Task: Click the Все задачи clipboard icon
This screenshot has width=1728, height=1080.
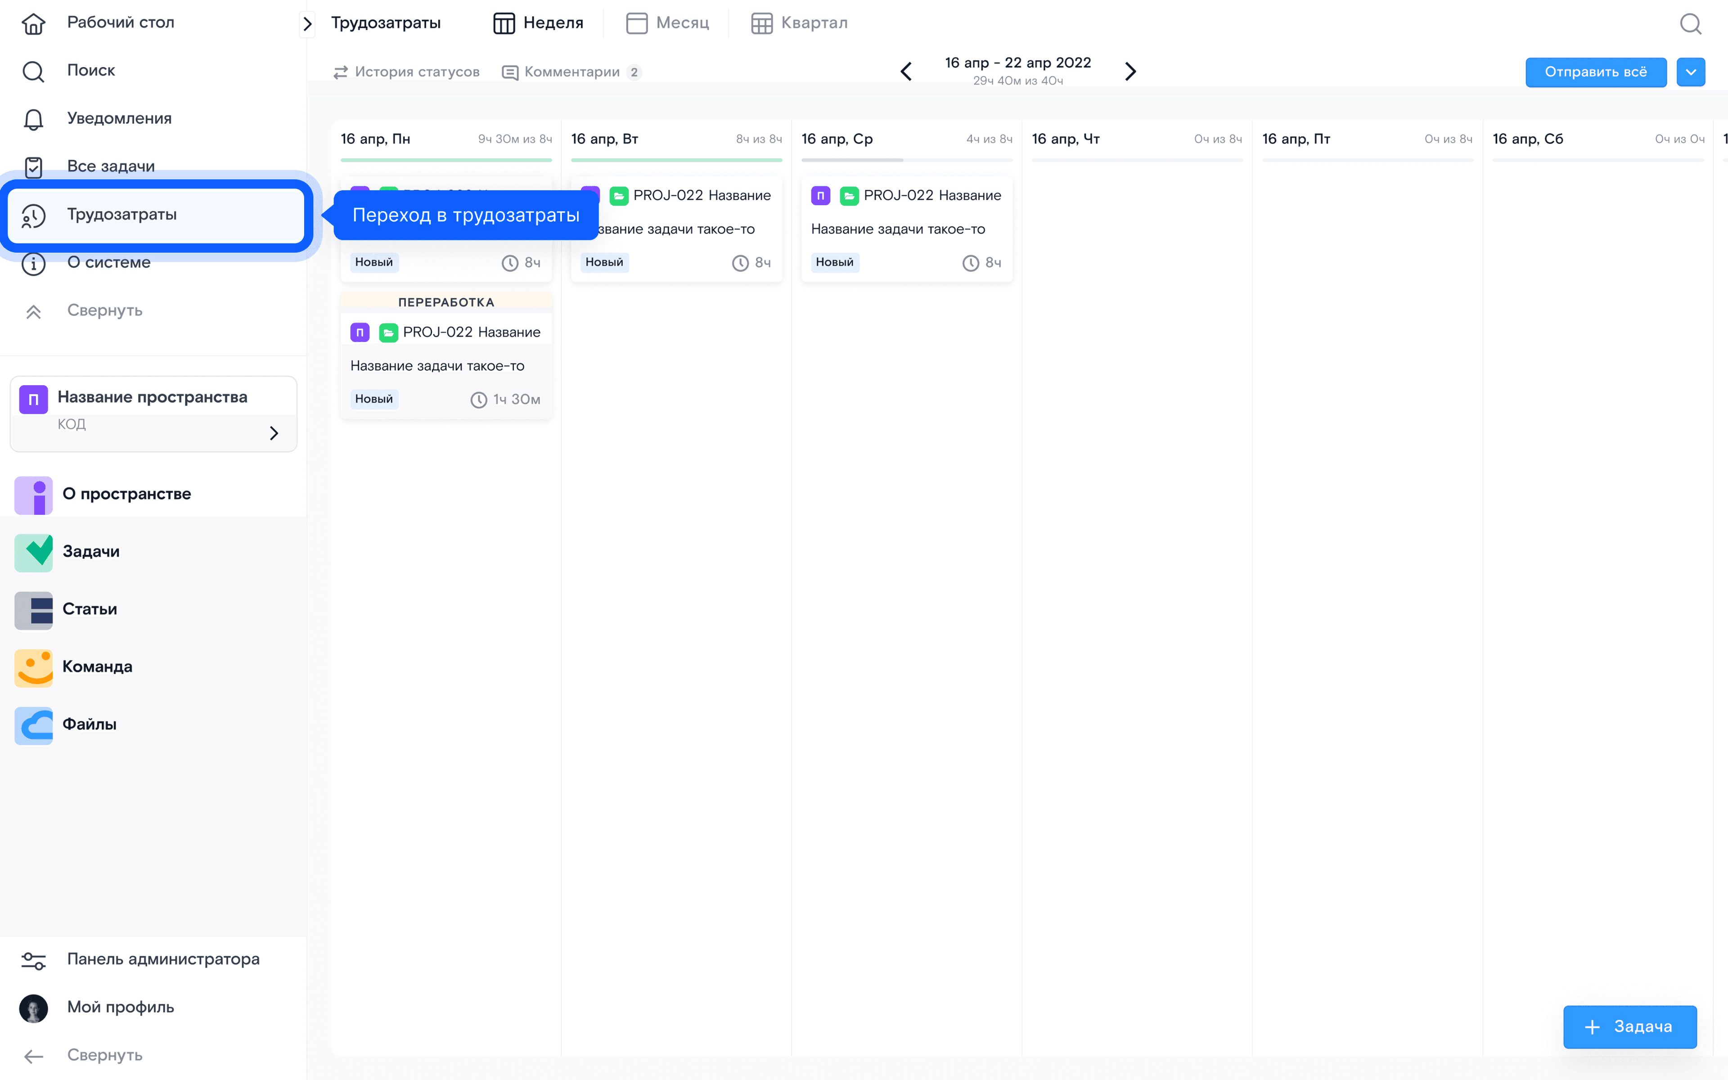Action: [x=33, y=167]
